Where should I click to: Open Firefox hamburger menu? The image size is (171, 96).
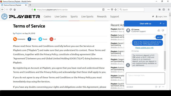click(x=169, y=10)
